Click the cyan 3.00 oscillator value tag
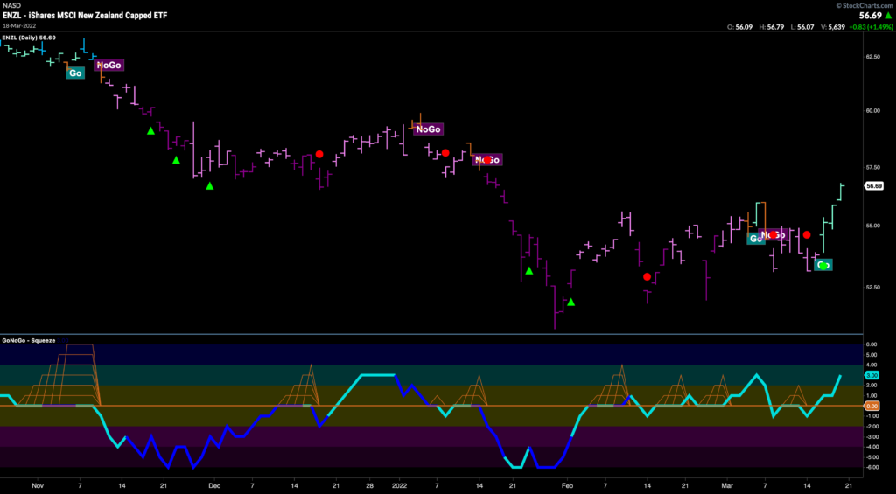This screenshot has width=896, height=494. [x=873, y=375]
